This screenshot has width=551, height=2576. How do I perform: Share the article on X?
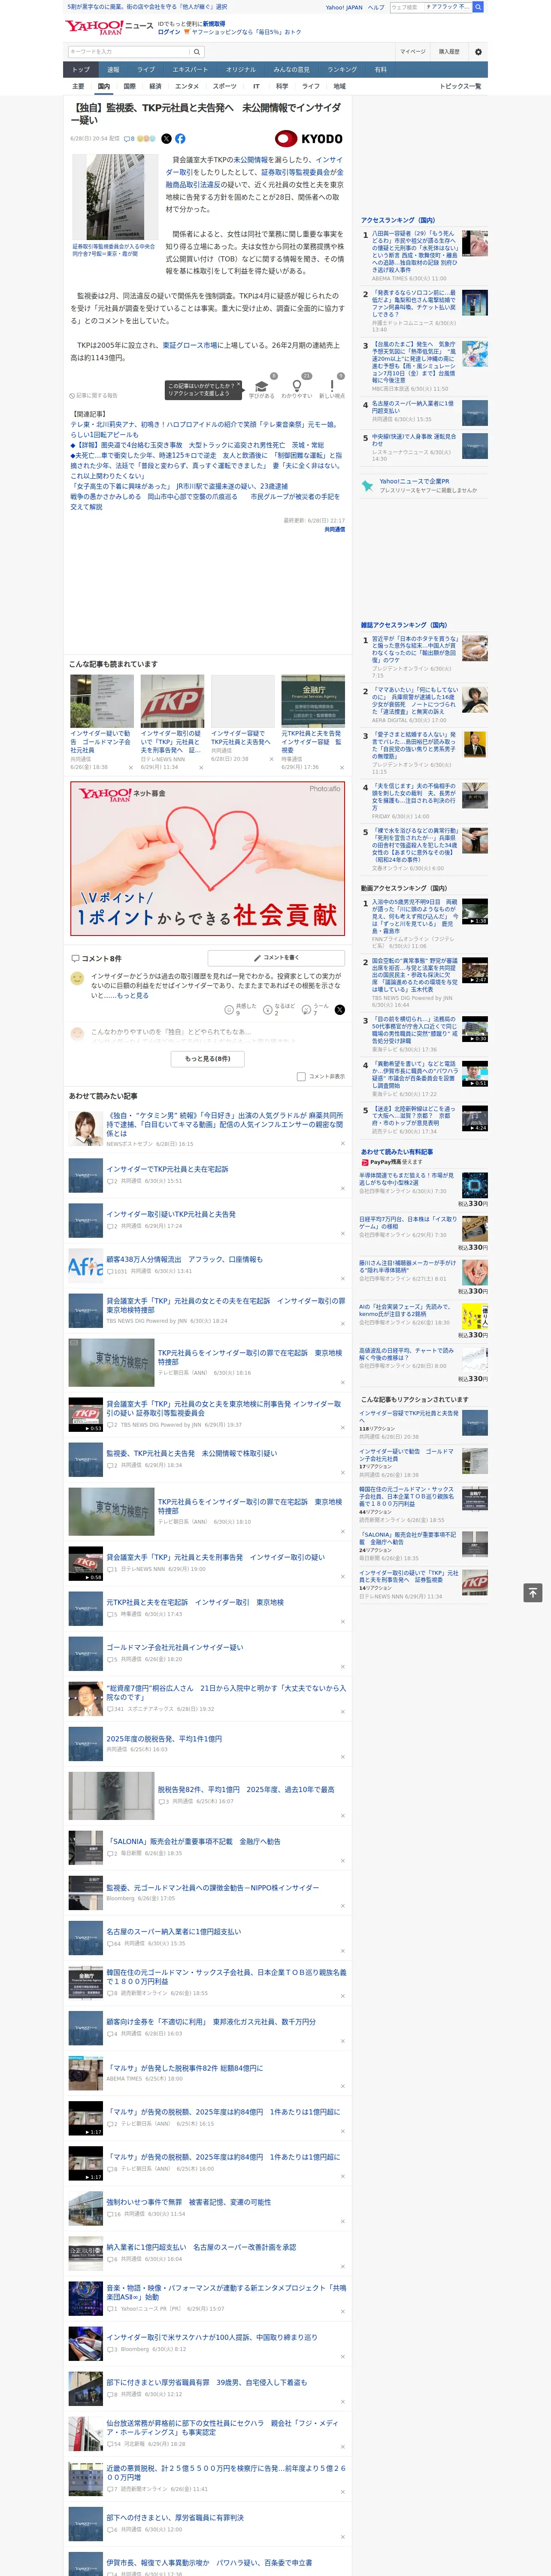tap(166, 139)
